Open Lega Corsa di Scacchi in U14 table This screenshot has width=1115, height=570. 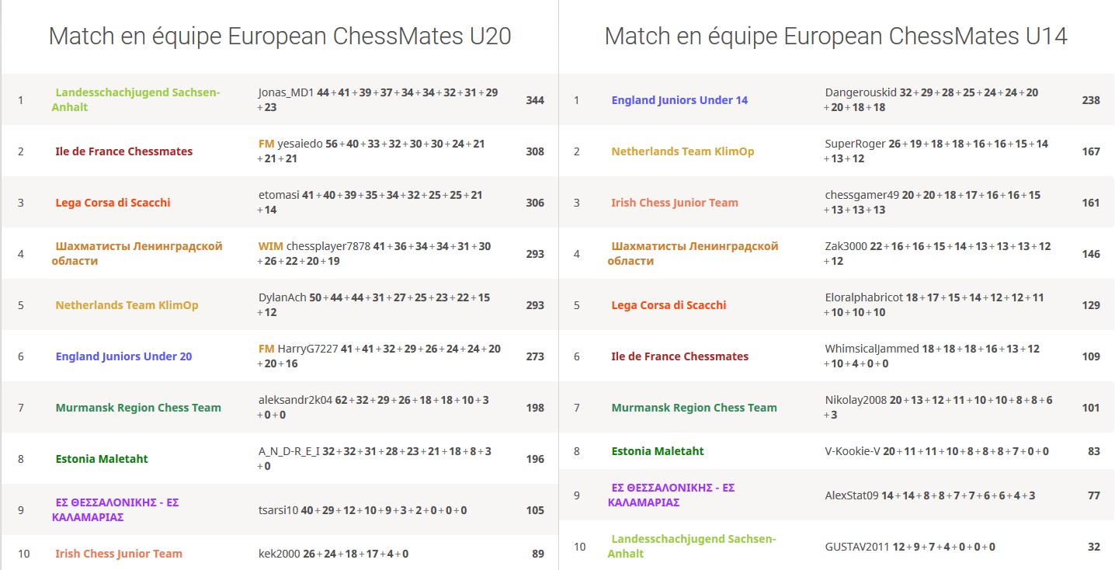point(669,305)
